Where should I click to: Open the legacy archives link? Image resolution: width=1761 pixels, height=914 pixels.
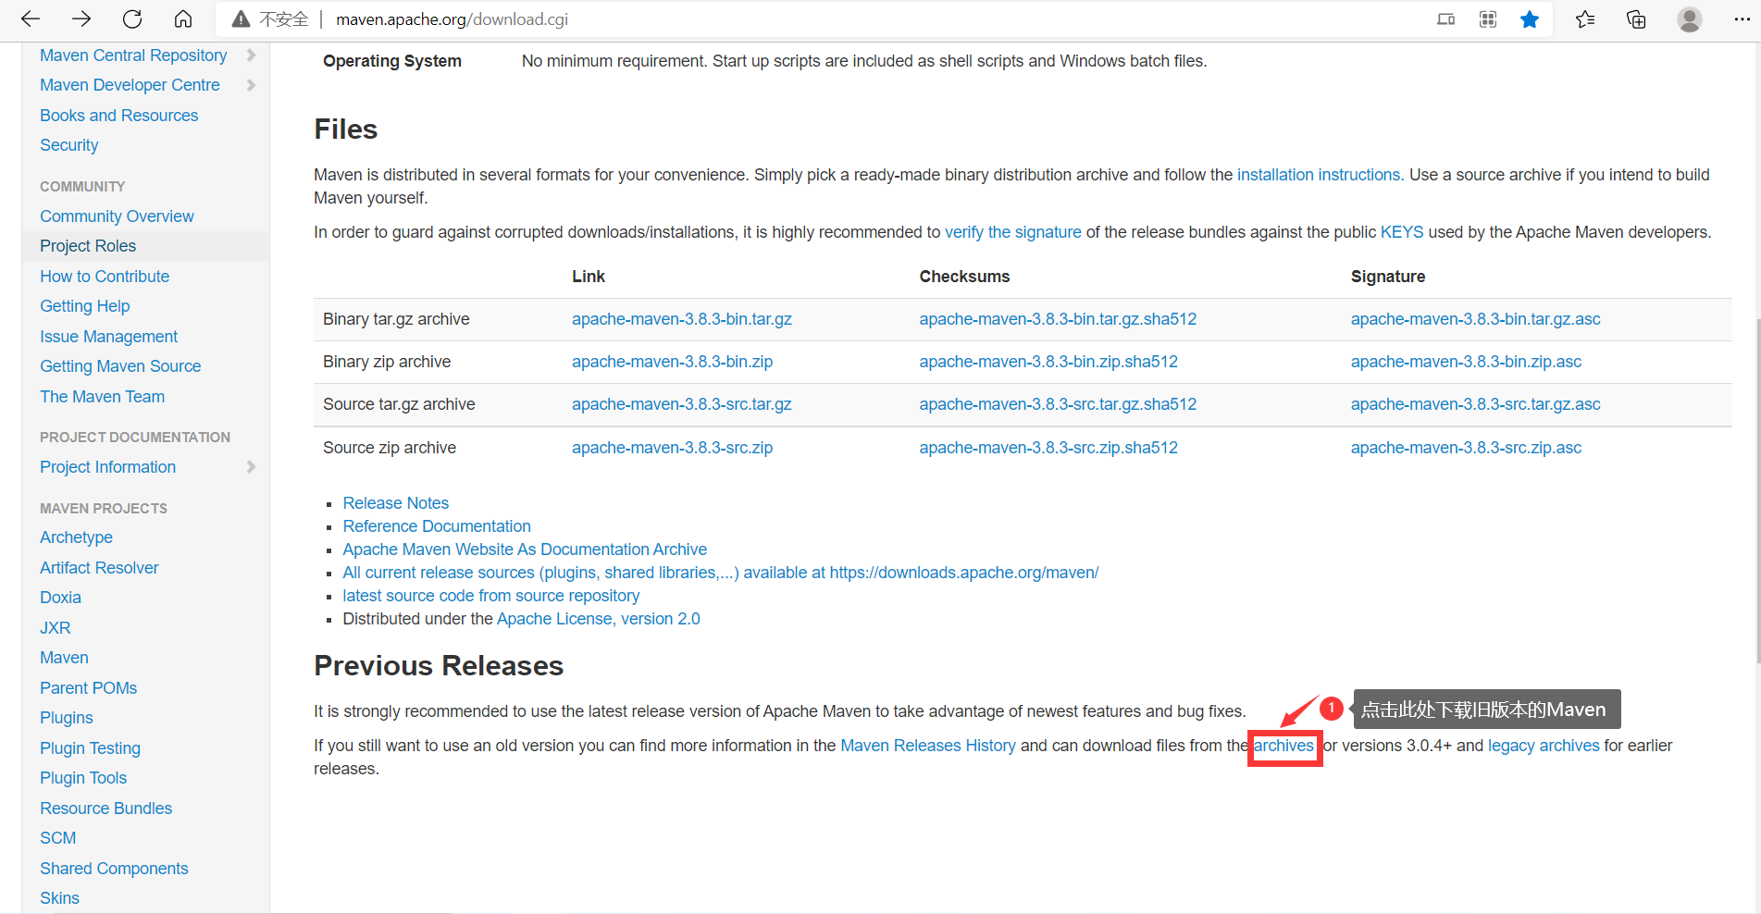tap(1544, 746)
